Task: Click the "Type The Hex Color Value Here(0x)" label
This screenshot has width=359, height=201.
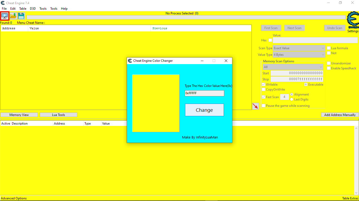Action: point(208,86)
